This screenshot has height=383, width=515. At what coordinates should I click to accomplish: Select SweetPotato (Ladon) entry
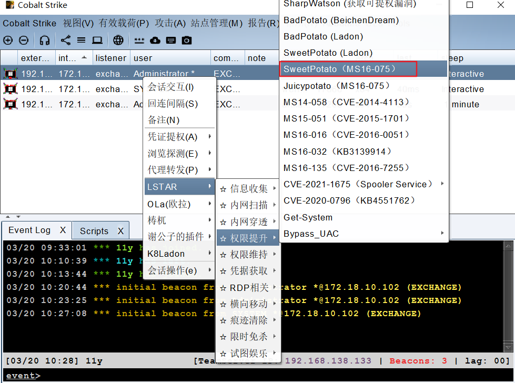[364, 53]
